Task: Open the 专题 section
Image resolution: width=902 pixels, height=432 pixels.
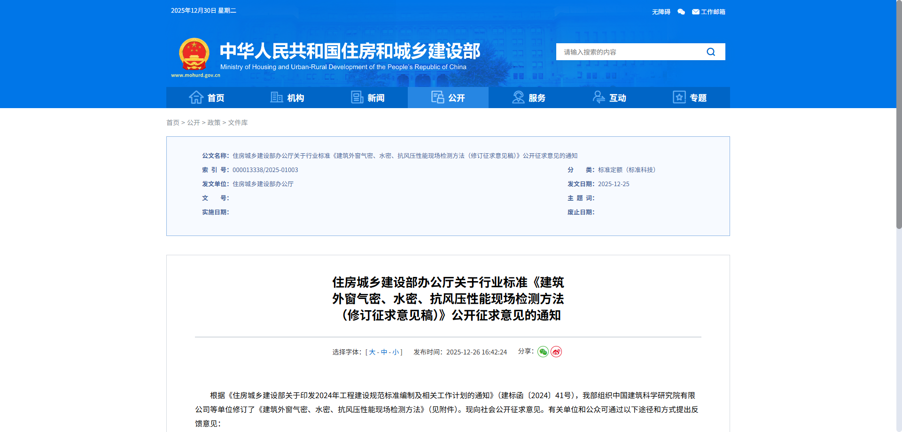Action: pyautogui.click(x=690, y=97)
